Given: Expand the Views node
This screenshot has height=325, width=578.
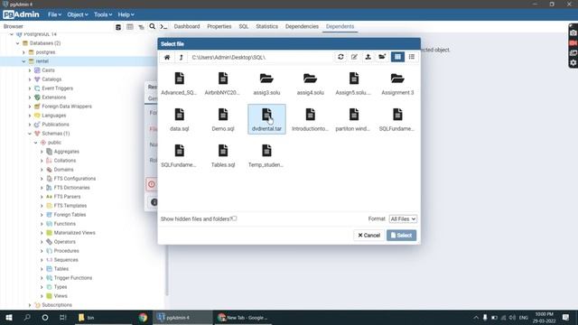Looking at the screenshot, I should pyautogui.click(x=42, y=296).
